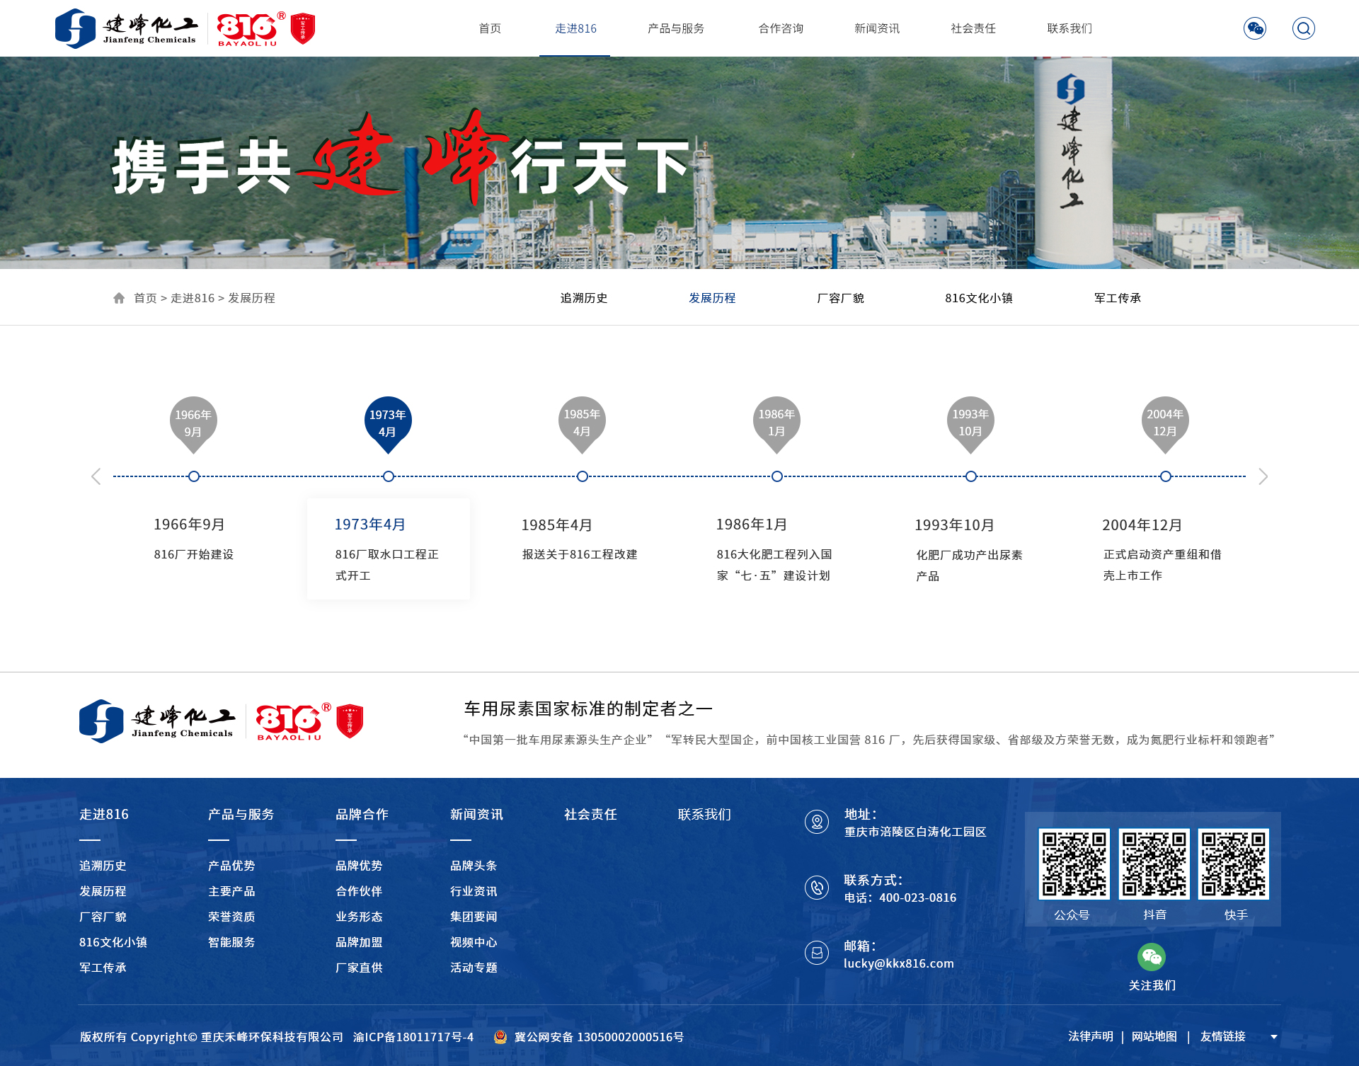Open 新闻资讯 in the top navigation
Screen dimensions: 1359x1066
[x=877, y=28]
